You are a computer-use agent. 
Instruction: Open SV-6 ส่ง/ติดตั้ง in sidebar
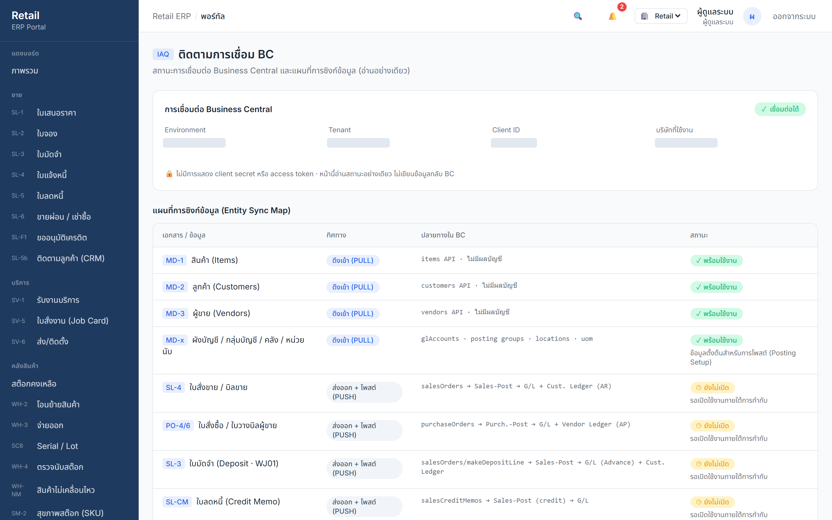pos(69,341)
